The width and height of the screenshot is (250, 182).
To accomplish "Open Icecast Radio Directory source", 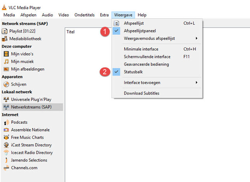I will [x=32, y=153].
